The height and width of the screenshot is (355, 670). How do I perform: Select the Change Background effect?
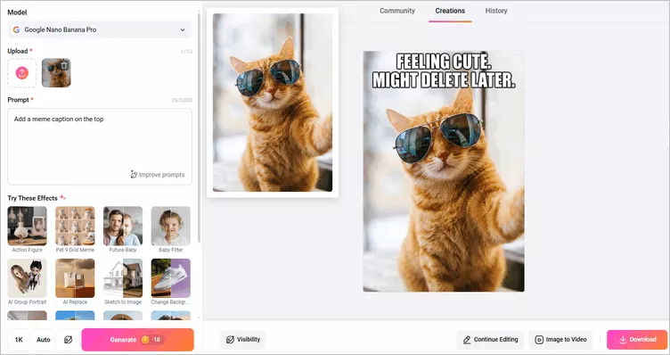(x=171, y=278)
